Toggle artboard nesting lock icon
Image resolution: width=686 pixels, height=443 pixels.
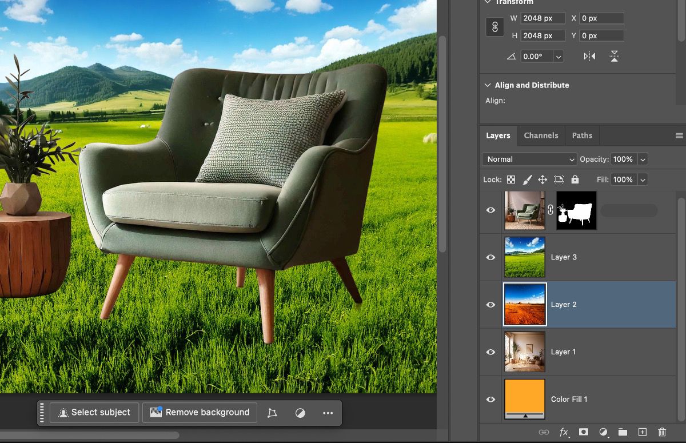[x=559, y=179]
